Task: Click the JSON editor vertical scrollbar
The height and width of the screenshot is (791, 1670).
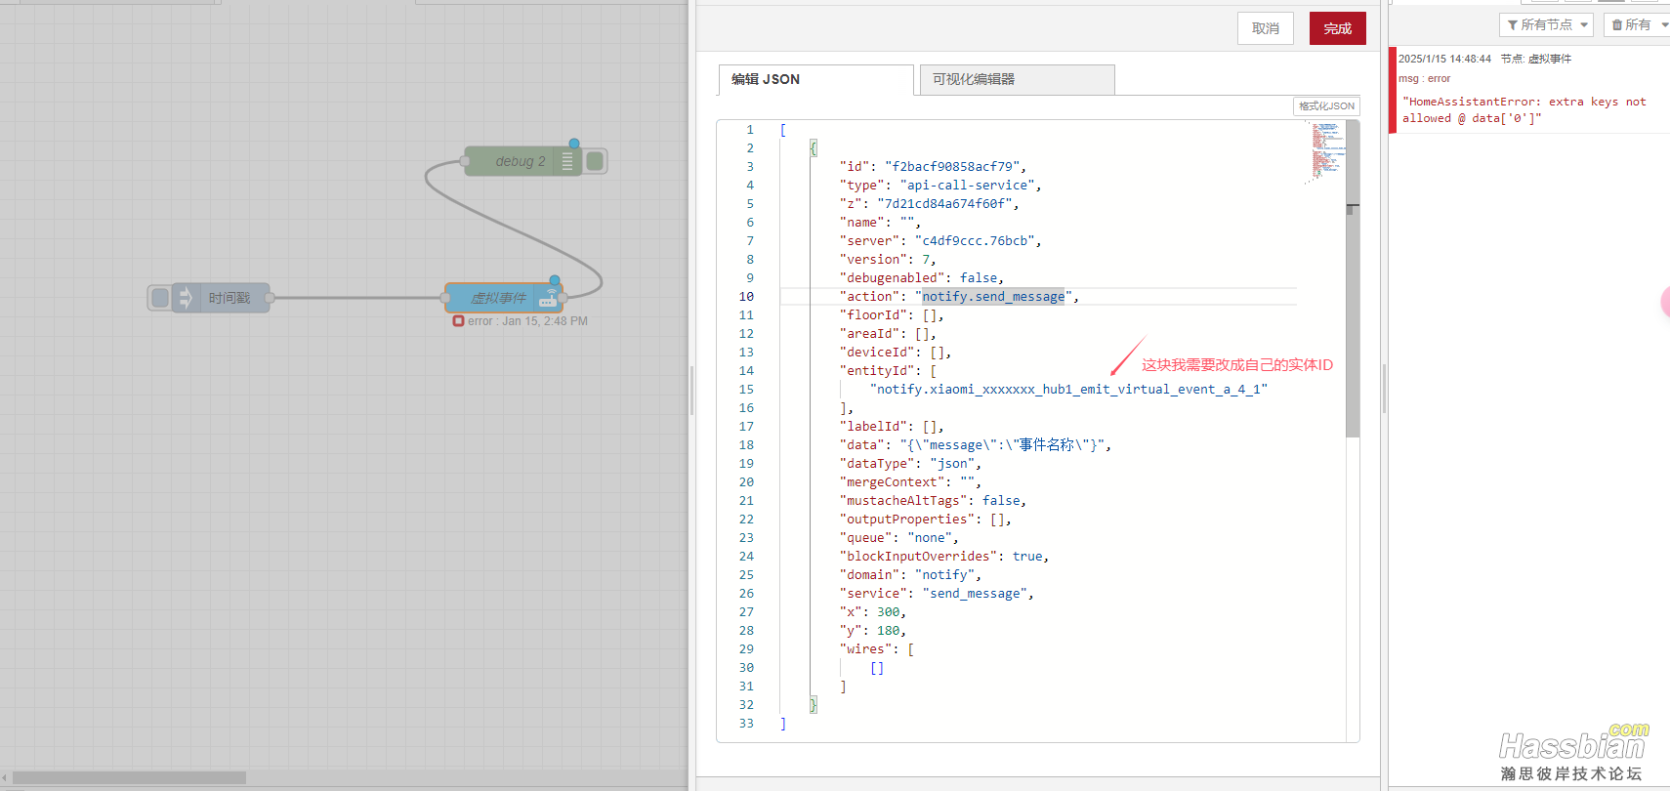Action: point(1353,279)
